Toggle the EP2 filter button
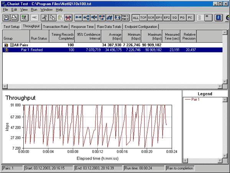230x173 pixels. coord(167,18)
